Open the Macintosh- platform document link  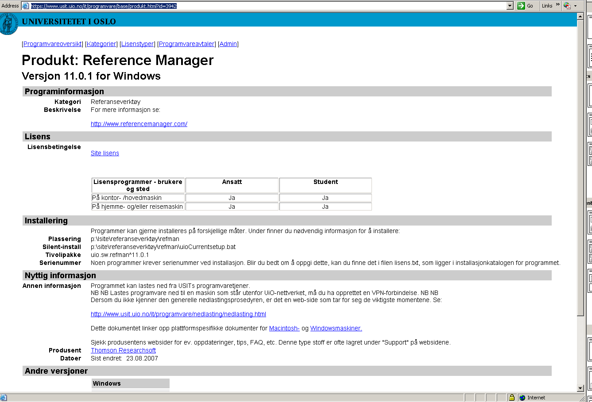284,328
